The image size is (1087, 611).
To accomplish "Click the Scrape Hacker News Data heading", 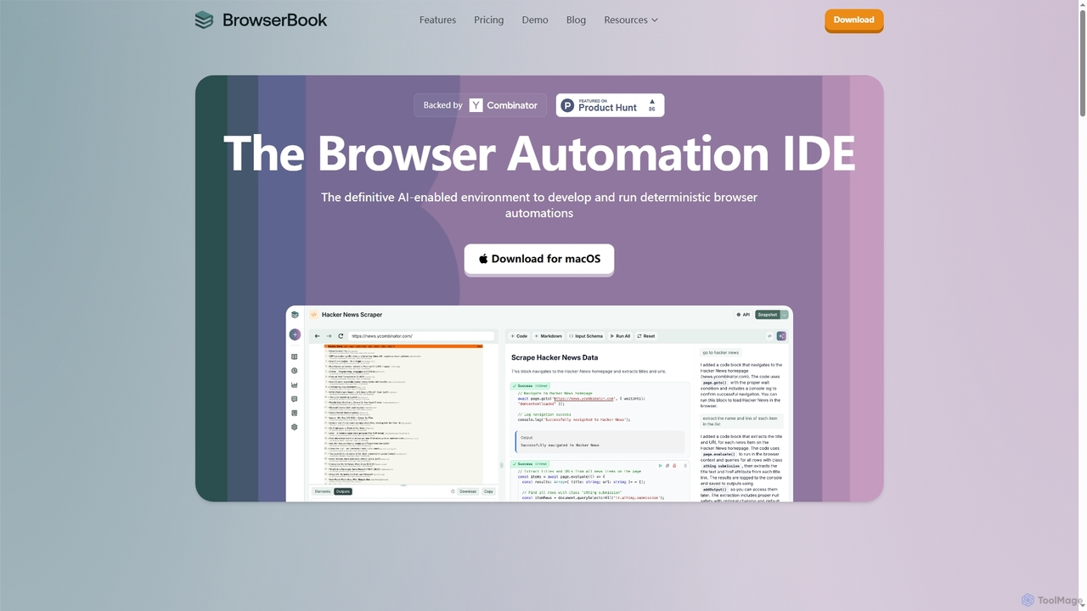I will [x=555, y=358].
